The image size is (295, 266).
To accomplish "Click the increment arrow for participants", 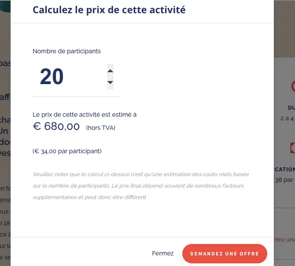I will coord(111,71).
